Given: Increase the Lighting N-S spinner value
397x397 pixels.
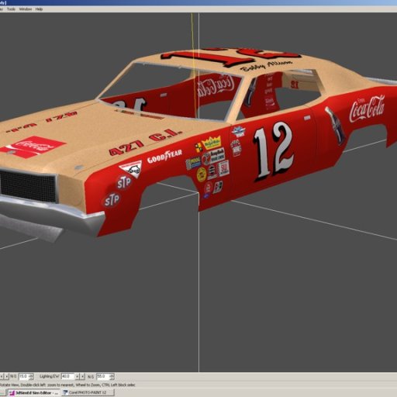Looking at the screenshot, I should [x=112, y=375].
